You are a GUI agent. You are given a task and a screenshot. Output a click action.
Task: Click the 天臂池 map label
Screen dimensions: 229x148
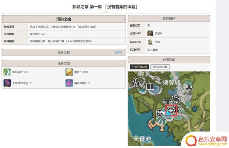pos(142,139)
